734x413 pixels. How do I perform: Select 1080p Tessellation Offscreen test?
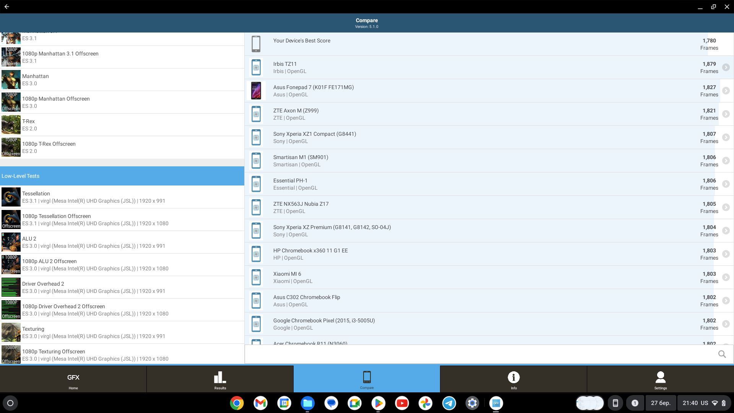click(x=122, y=220)
